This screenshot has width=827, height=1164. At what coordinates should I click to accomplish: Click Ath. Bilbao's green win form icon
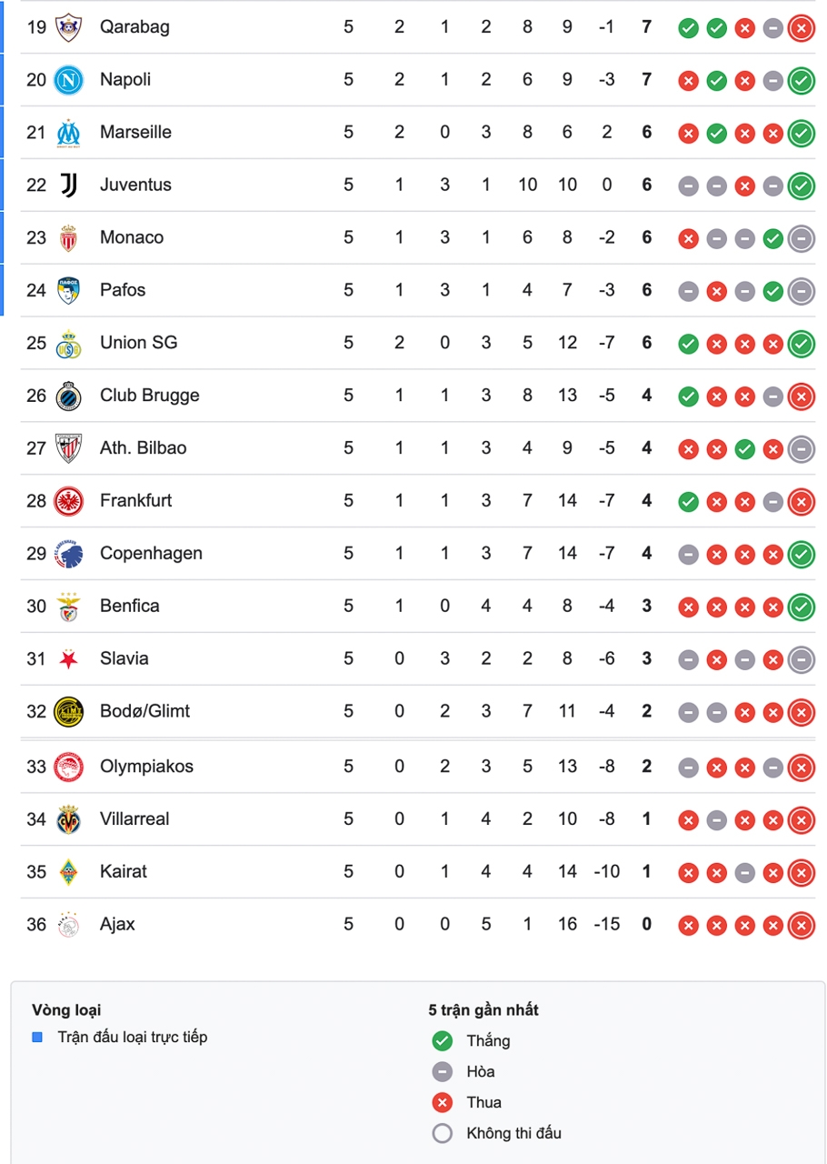pos(744,448)
